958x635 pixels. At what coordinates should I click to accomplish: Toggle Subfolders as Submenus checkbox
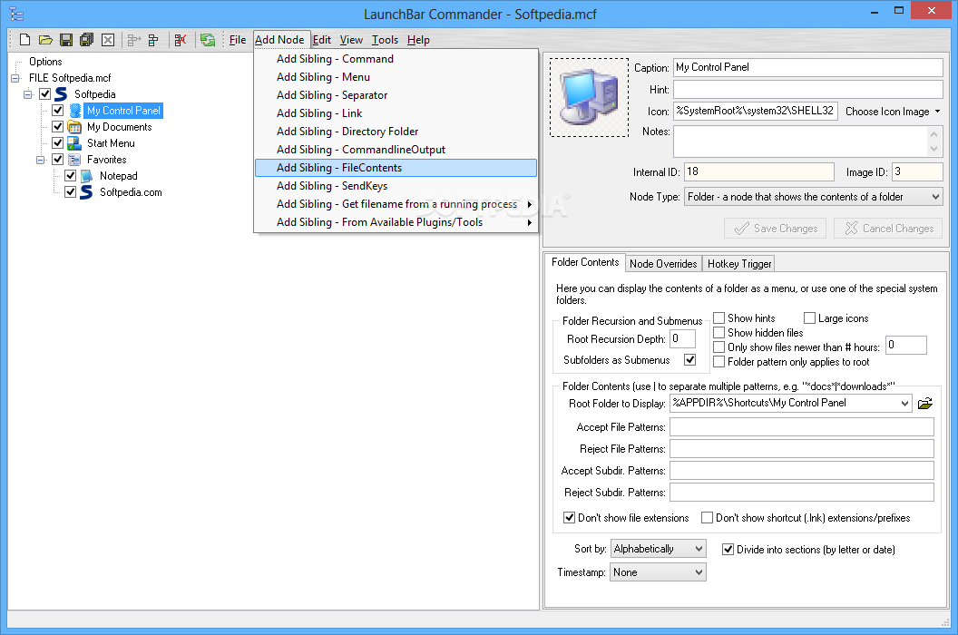[x=689, y=359]
